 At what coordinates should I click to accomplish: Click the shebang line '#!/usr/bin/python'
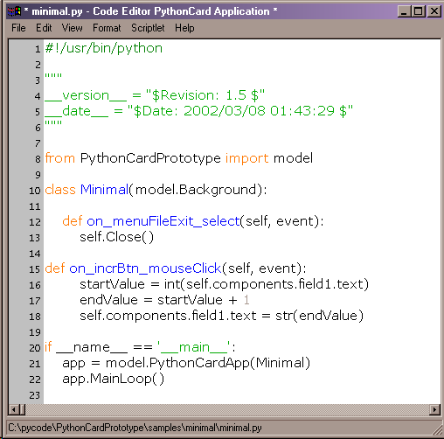point(104,48)
